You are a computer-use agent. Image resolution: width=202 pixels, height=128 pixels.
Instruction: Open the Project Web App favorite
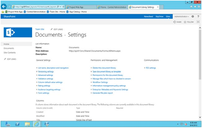click(x=14, y=12)
